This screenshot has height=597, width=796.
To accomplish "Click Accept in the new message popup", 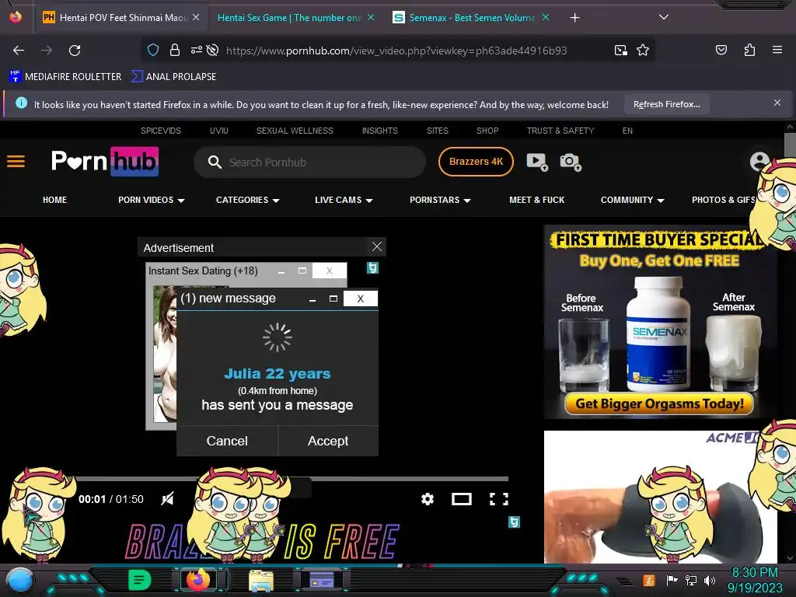I will [328, 441].
